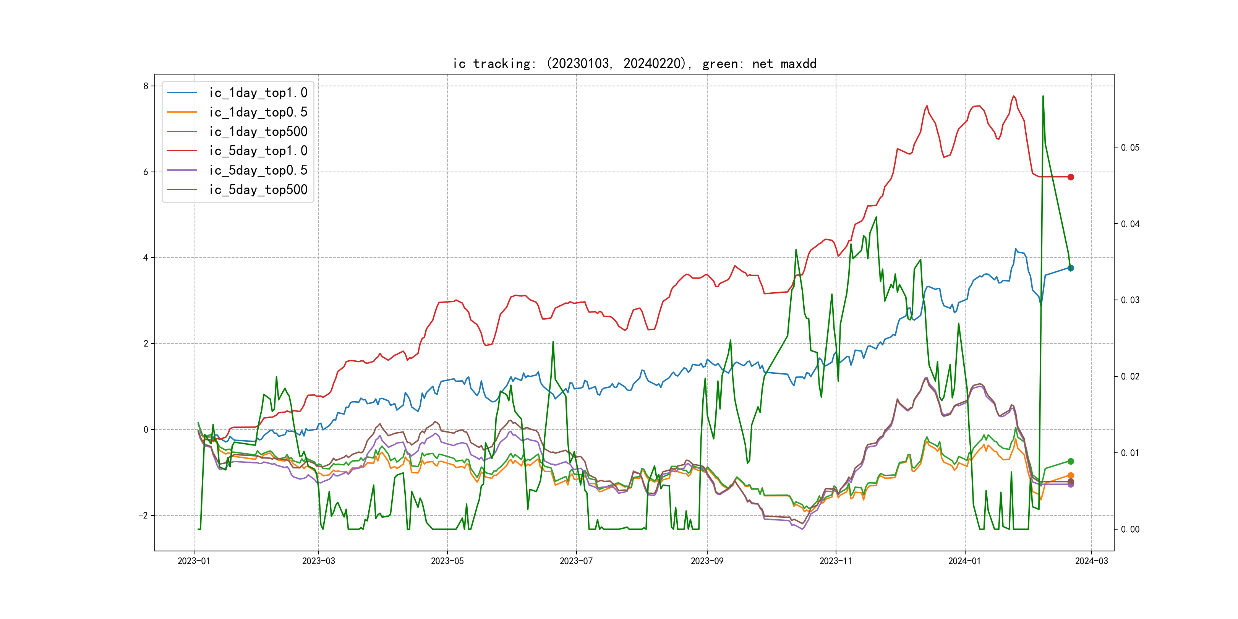This screenshot has width=1238, height=619.
Task: Click the red line swatch in legend
Action: click(182, 151)
